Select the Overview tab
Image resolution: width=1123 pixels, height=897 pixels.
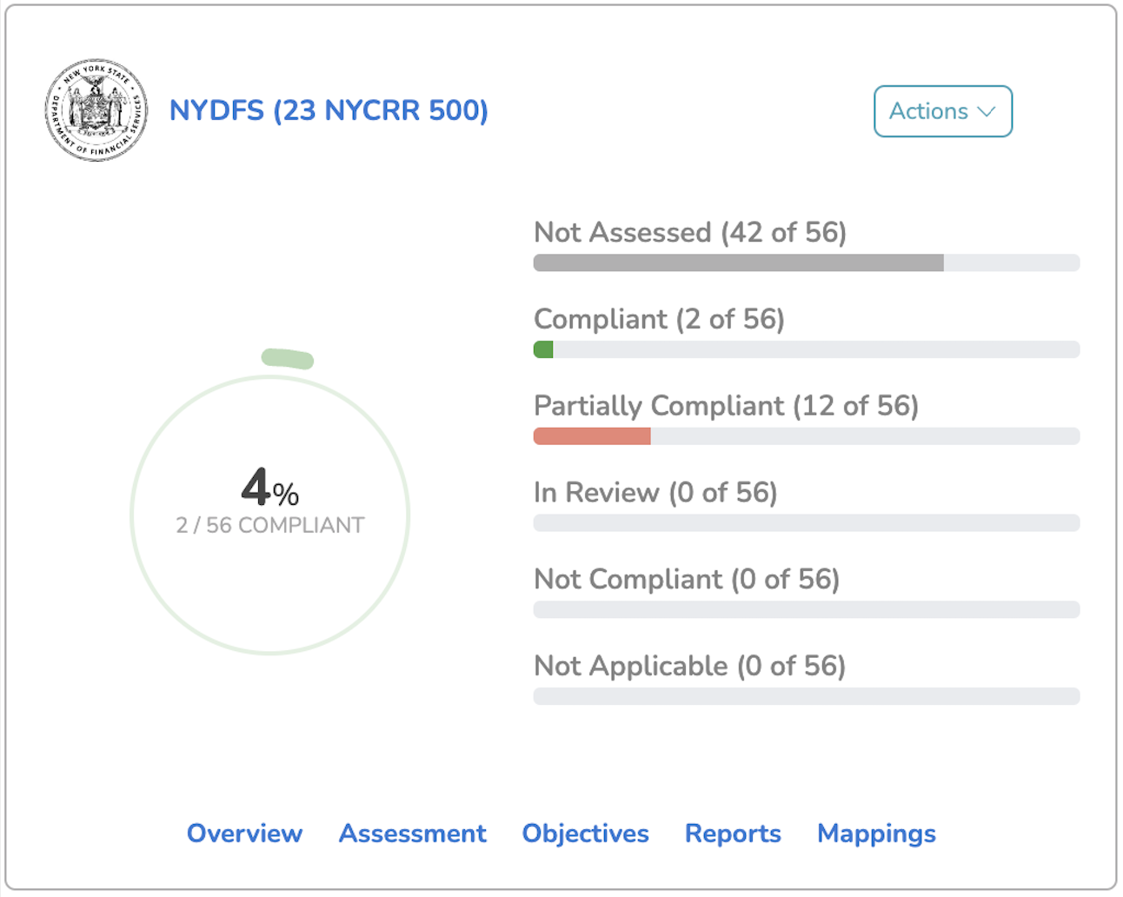point(244,833)
